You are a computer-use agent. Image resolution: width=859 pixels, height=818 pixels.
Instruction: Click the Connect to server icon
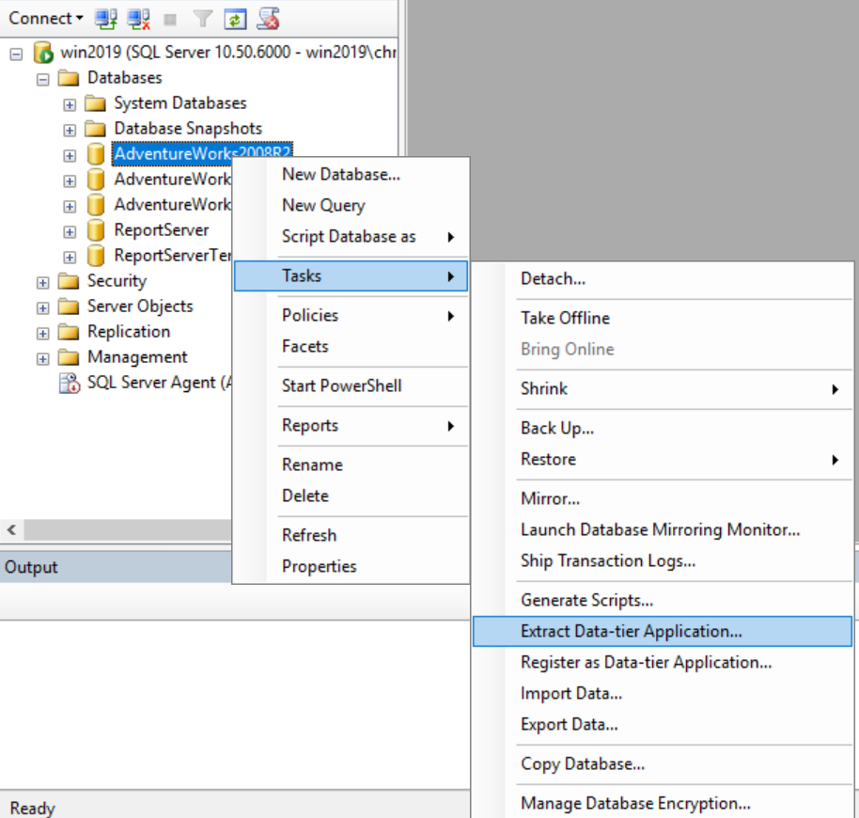(x=105, y=18)
